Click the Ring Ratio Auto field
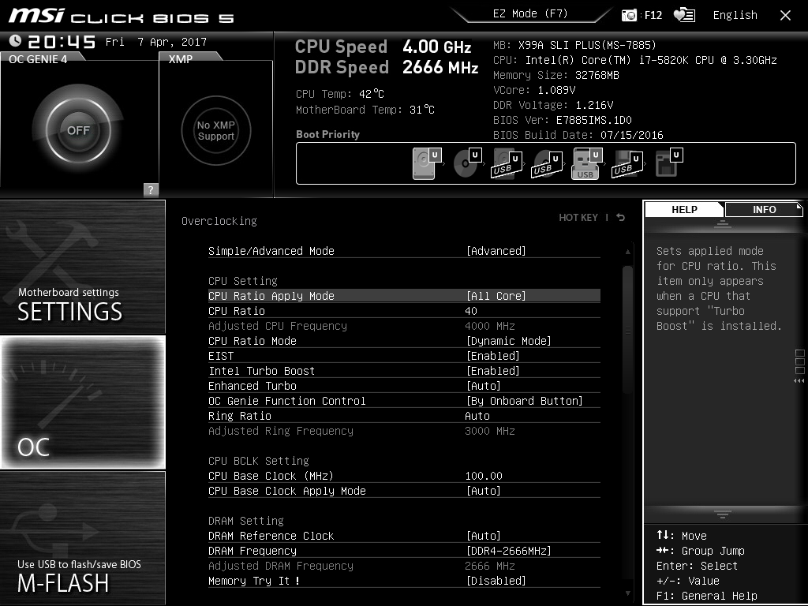This screenshot has width=808, height=606. pos(477,416)
